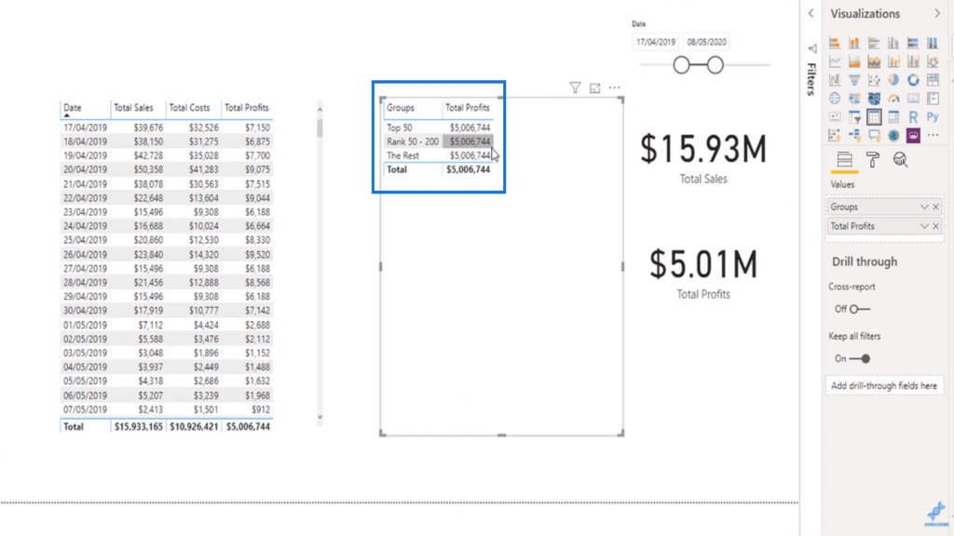This screenshot has height=536, width=954.
Task: Click right handle of date slider
Action: click(715, 65)
